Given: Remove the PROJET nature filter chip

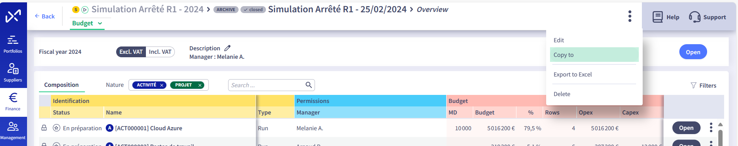Looking at the screenshot, I should [200, 85].
